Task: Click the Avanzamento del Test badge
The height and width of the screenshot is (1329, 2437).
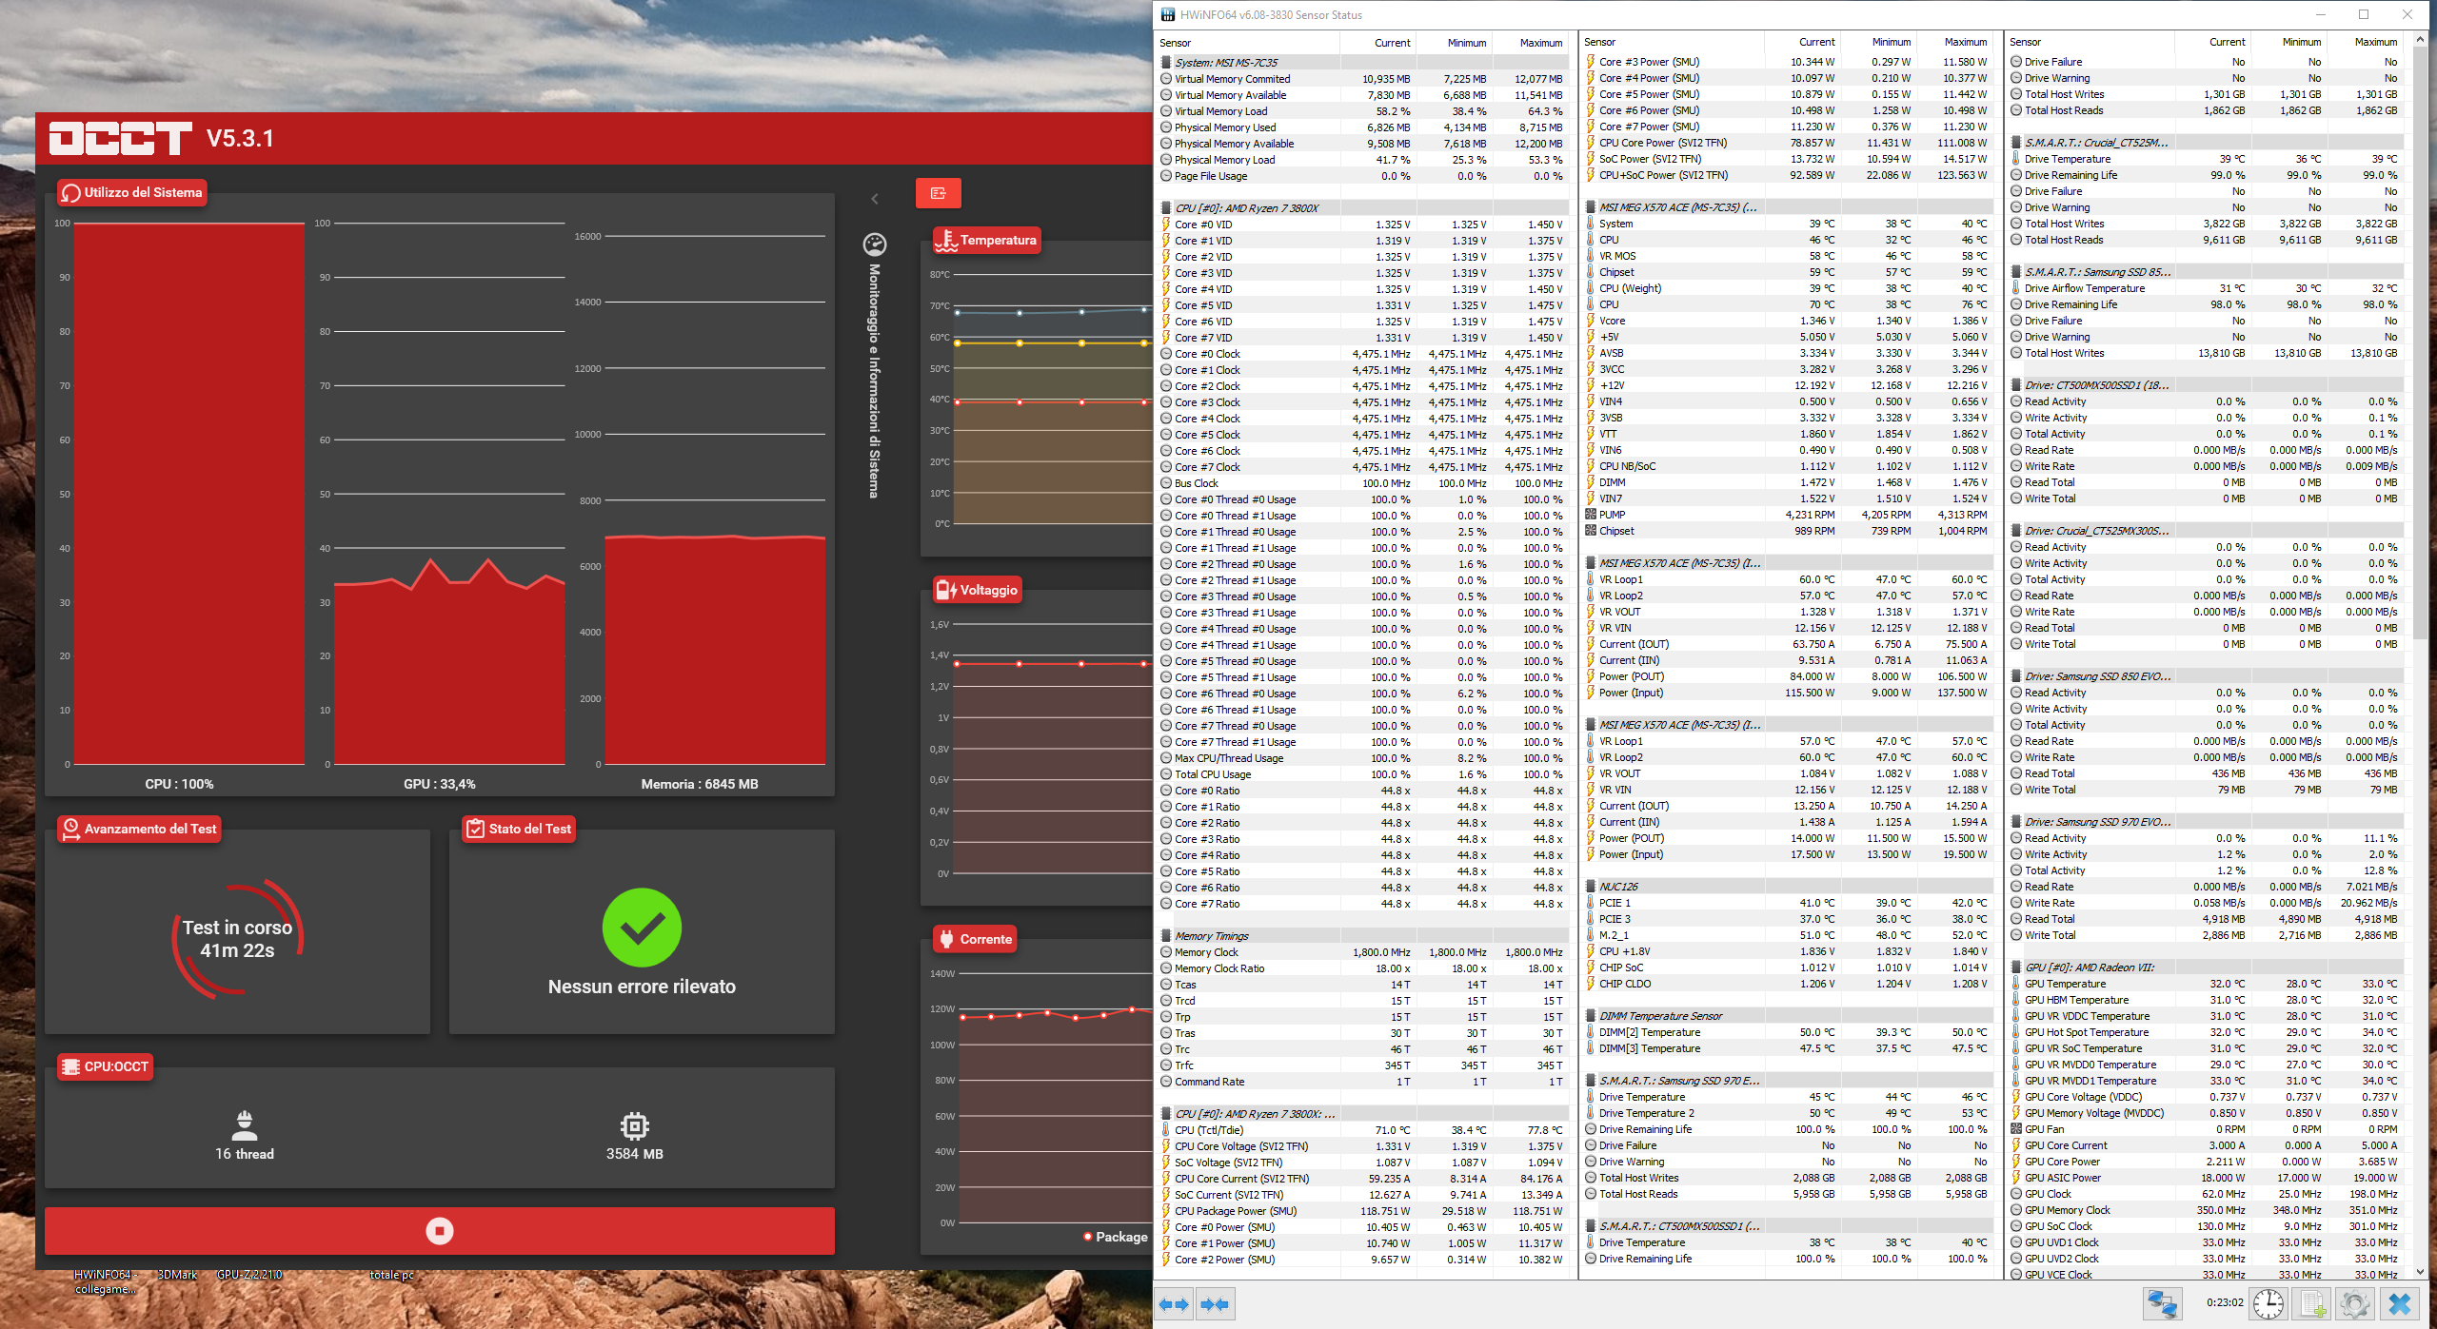Action: point(139,829)
